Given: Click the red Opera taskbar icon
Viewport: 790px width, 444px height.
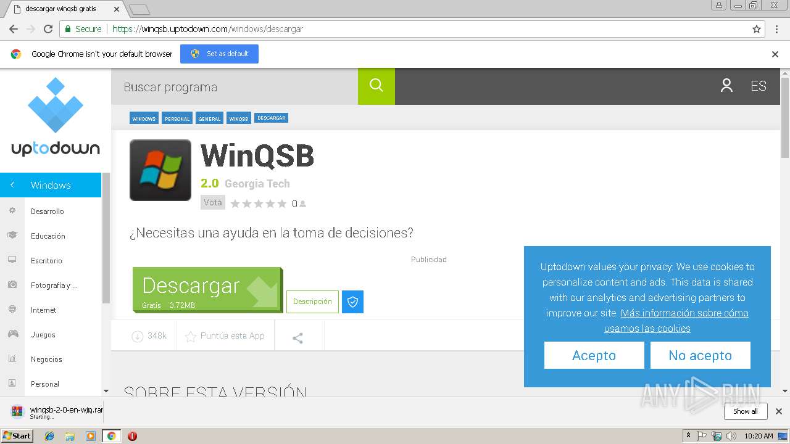Looking at the screenshot, I should [132, 436].
